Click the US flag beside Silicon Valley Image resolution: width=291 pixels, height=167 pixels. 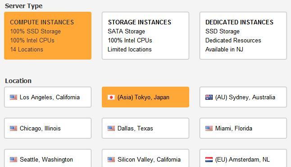coord(111,159)
